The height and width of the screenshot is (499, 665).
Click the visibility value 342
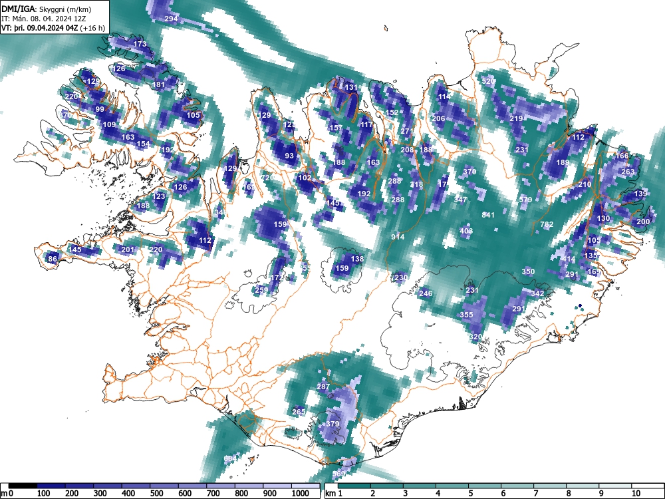(538, 293)
